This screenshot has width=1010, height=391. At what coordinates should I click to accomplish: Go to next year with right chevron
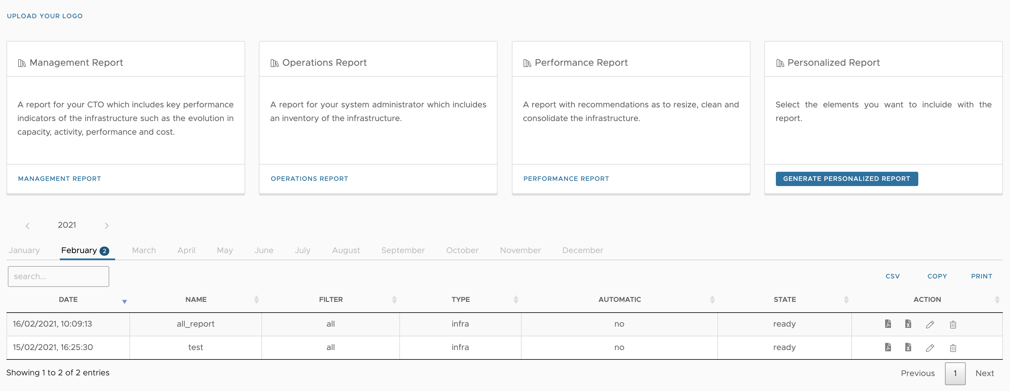click(107, 225)
